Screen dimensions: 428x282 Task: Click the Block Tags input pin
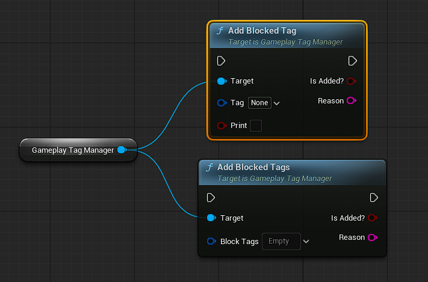[x=211, y=241]
